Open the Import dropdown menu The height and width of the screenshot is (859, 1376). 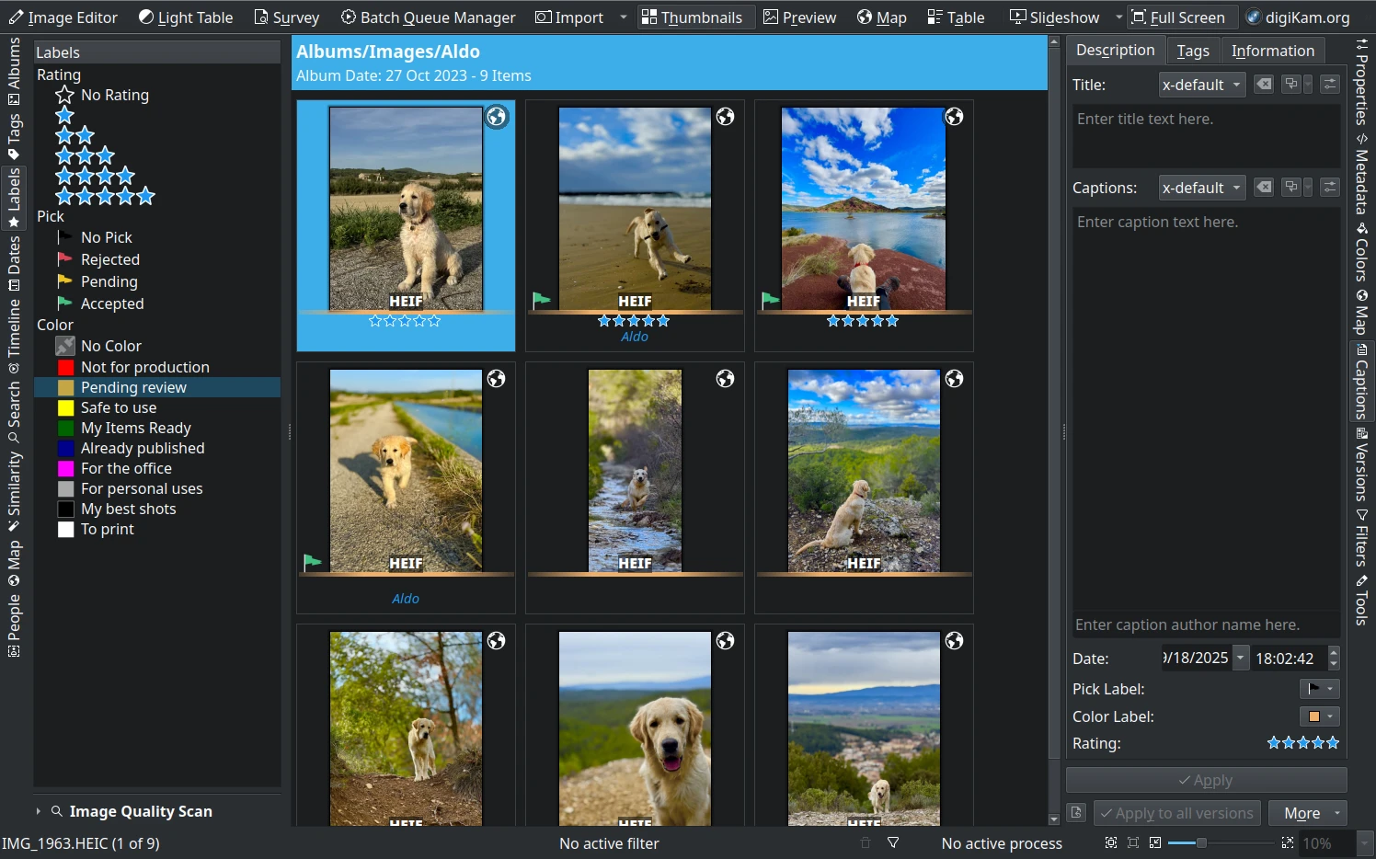pos(623,17)
